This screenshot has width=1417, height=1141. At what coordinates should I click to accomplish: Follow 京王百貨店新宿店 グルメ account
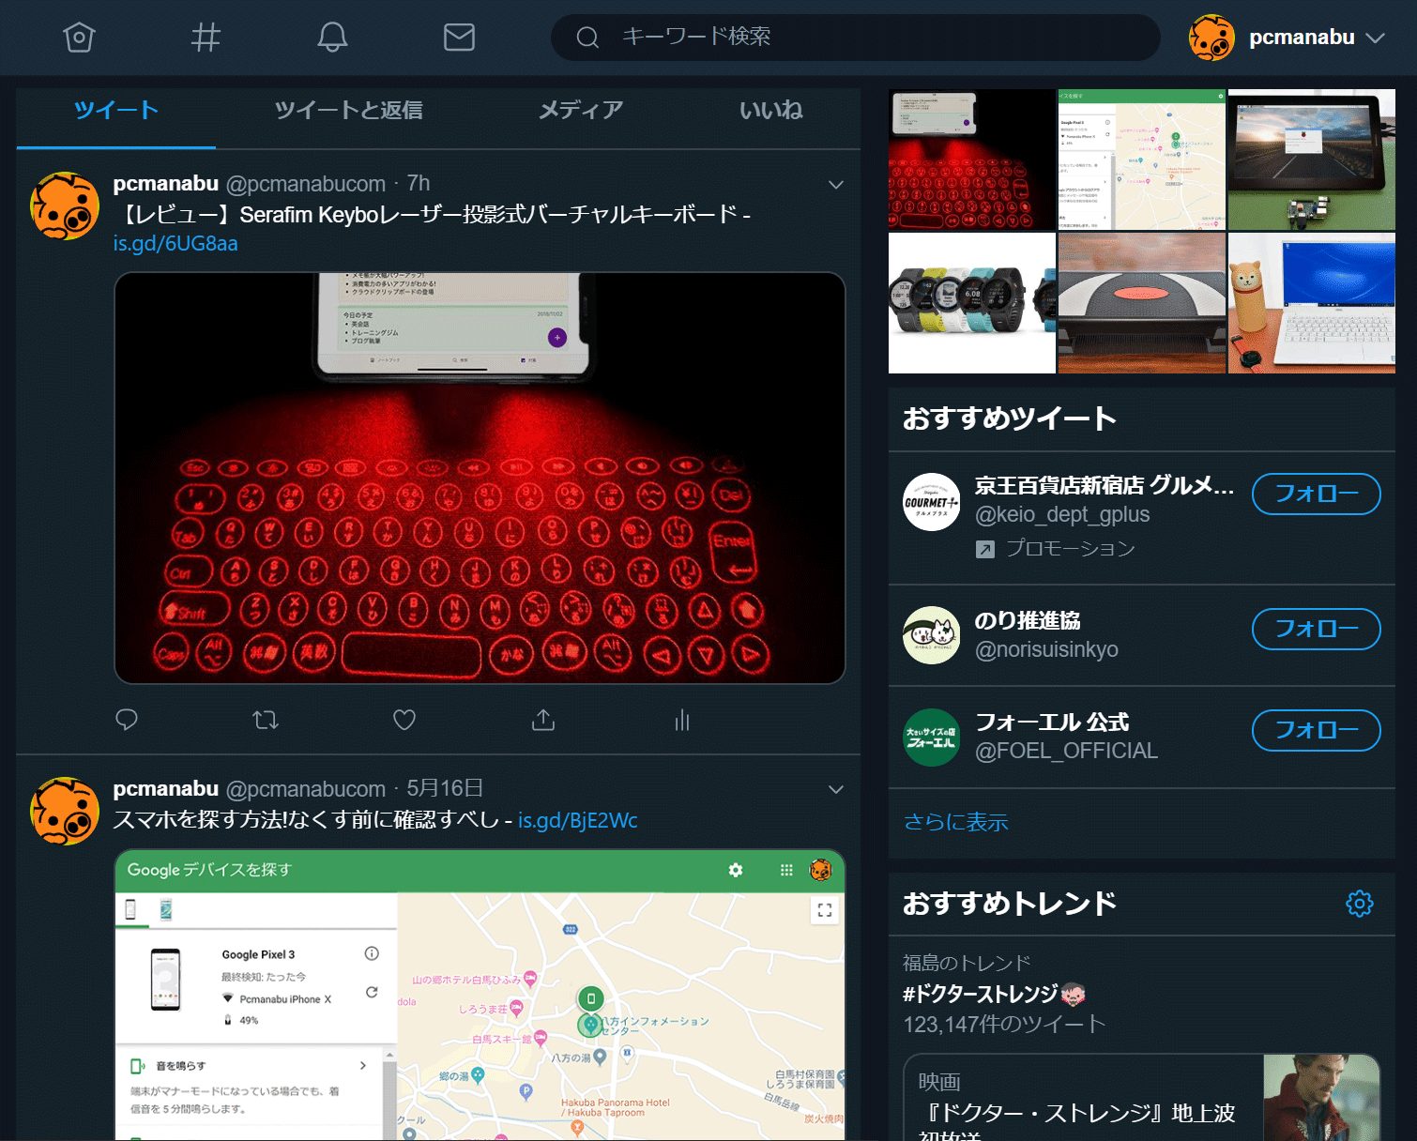1317,494
